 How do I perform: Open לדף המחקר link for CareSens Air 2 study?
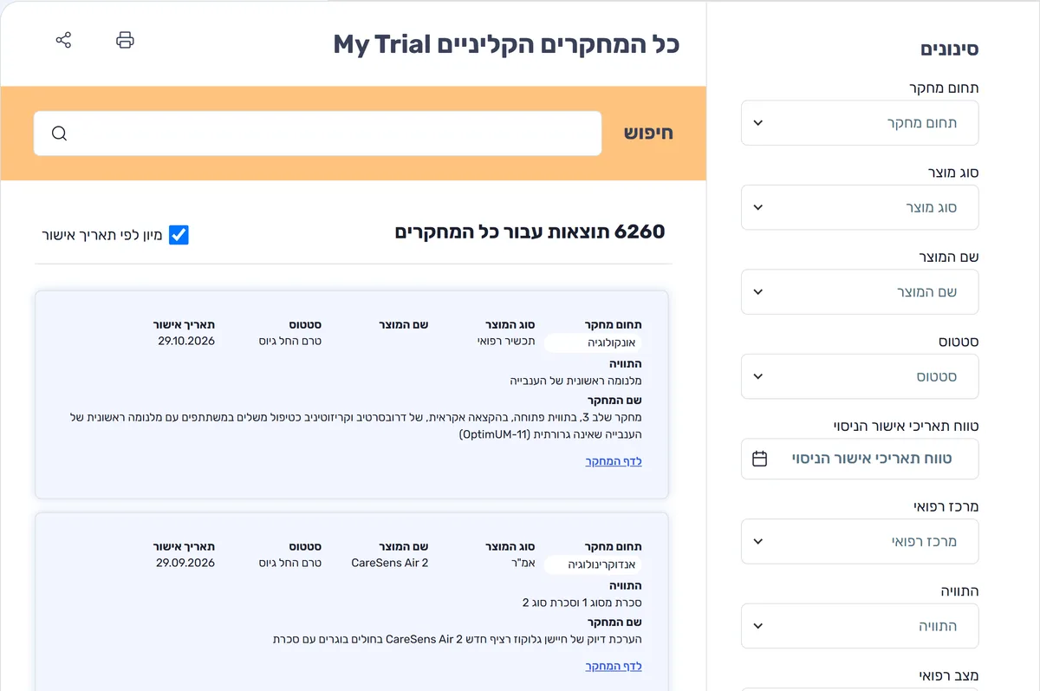614,667
